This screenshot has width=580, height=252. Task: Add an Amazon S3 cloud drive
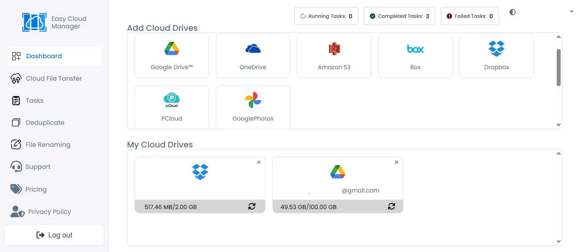(x=334, y=56)
